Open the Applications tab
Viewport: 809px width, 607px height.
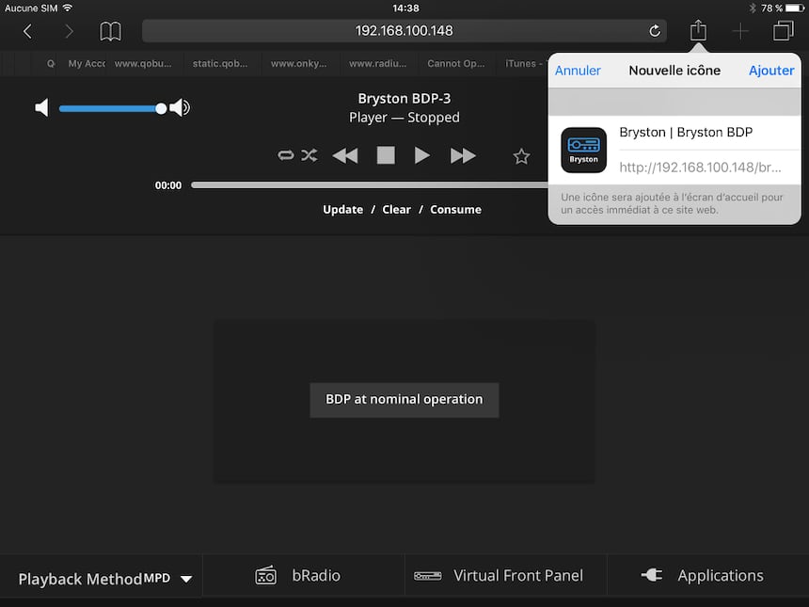pyautogui.click(x=708, y=576)
